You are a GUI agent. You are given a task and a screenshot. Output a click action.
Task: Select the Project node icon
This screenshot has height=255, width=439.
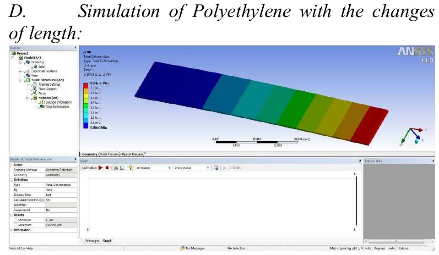[14, 53]
